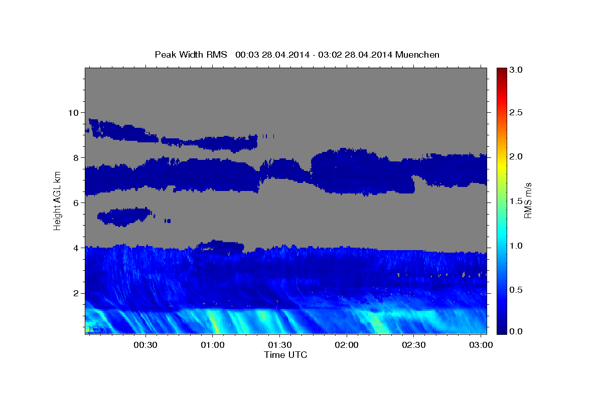Click the 'Muenchen' station name in title

click(x=417, y=54)
